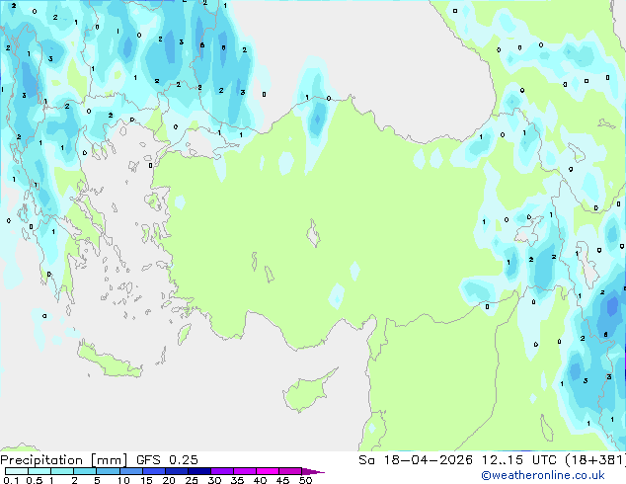Click the legend label 50
The height and width of the screenshot is (484, 626).
click(305, 480)
